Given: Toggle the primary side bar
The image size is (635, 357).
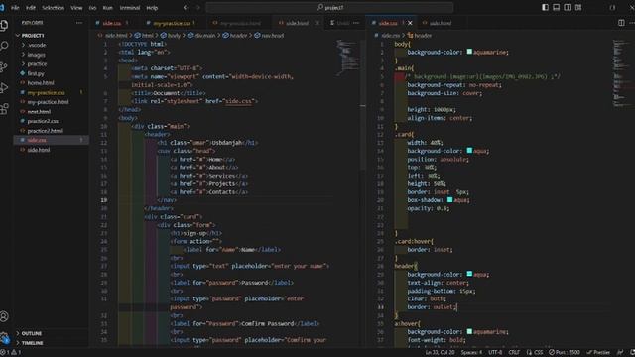Looking at the screenshot, I should coord(545,7).
